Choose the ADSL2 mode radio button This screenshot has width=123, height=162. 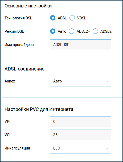coord(95,31)
